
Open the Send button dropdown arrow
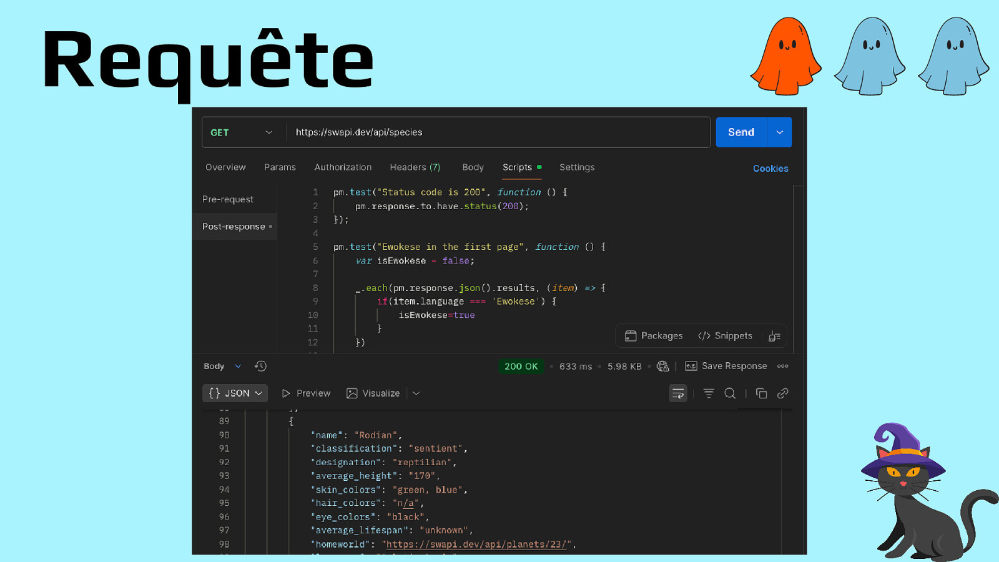point(779,132)
